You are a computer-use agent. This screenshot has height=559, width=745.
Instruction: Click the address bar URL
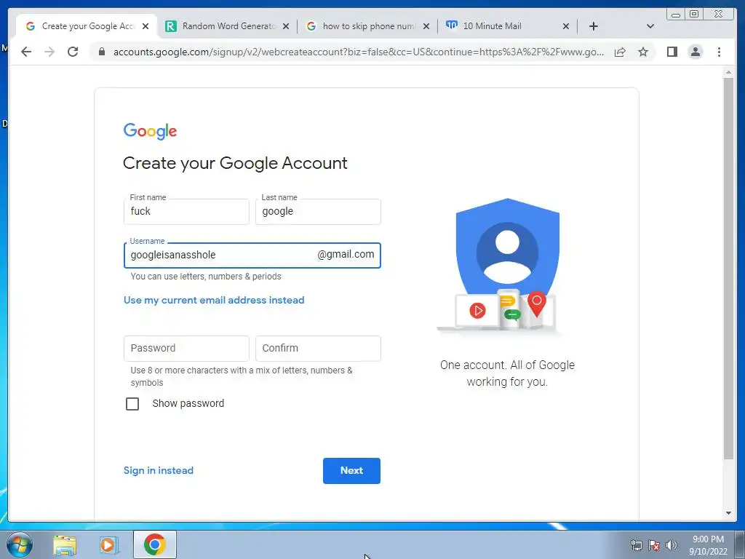pos(359,52)
